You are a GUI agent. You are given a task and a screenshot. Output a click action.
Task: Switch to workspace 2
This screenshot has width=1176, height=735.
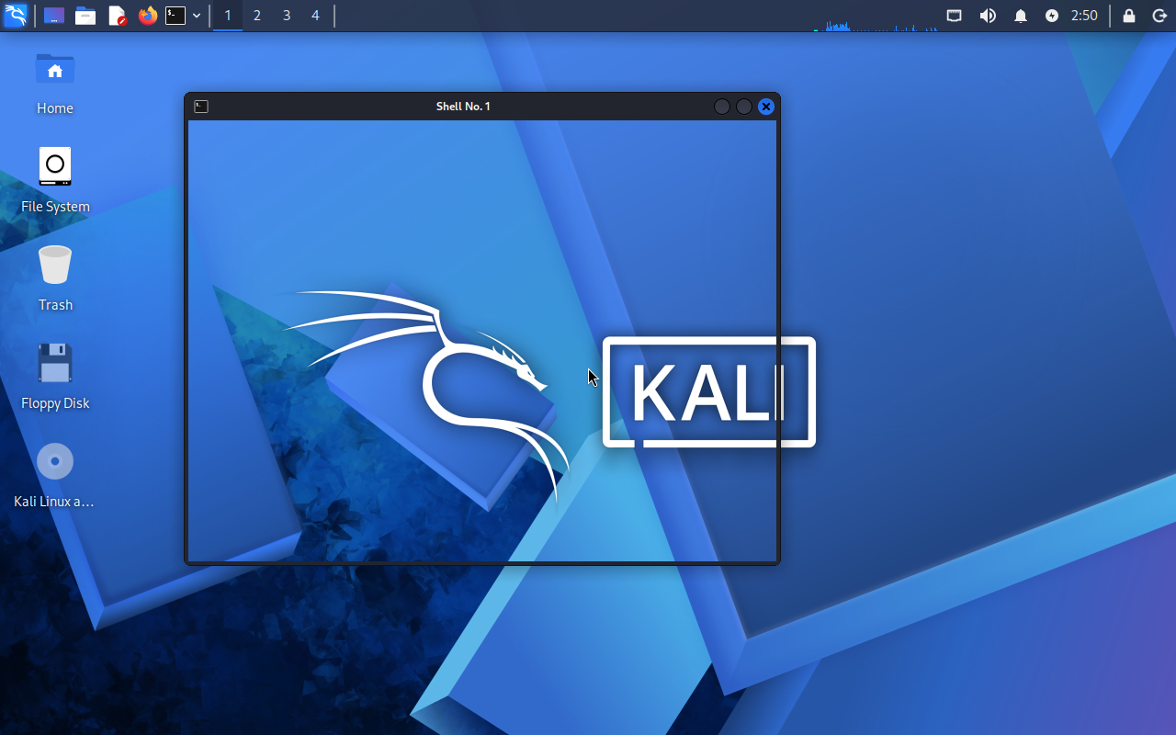click(257, 16)
